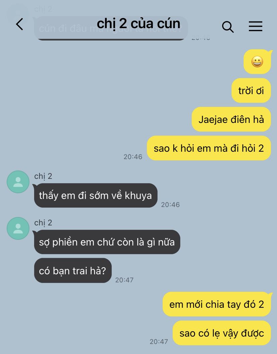Select 'sao k hỏi em mà đi hỏi 2' bubble
Viewport: 277px width, 354px height.
[209, 148]
